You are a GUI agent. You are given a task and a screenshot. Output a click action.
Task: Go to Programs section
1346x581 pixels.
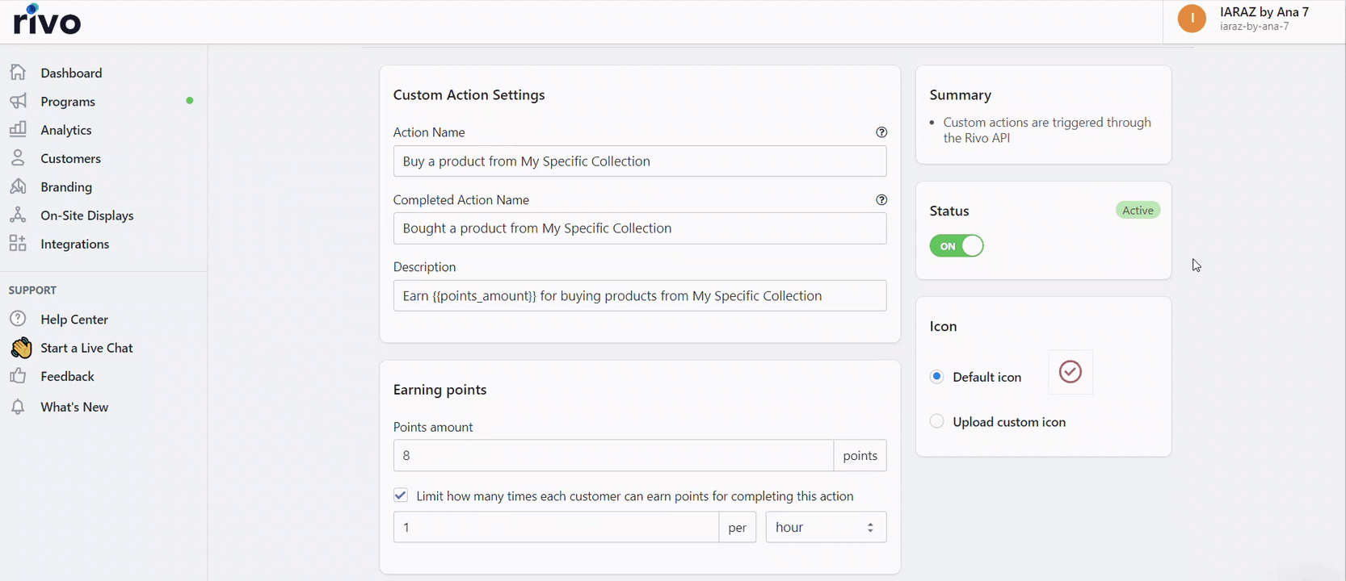click(68, 102)
